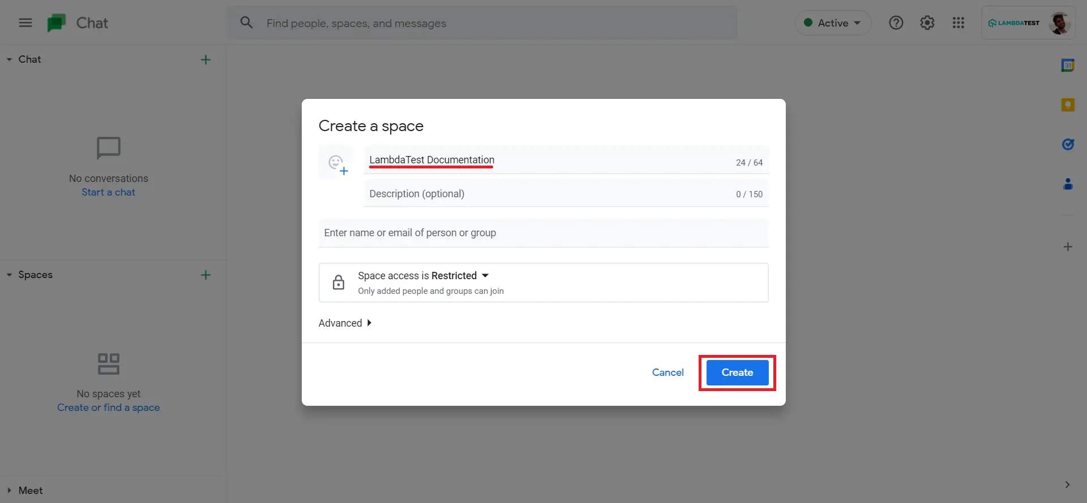Open the Google apps grid launcher
This screenshot has height=503, width=1087.
point(958,23)
